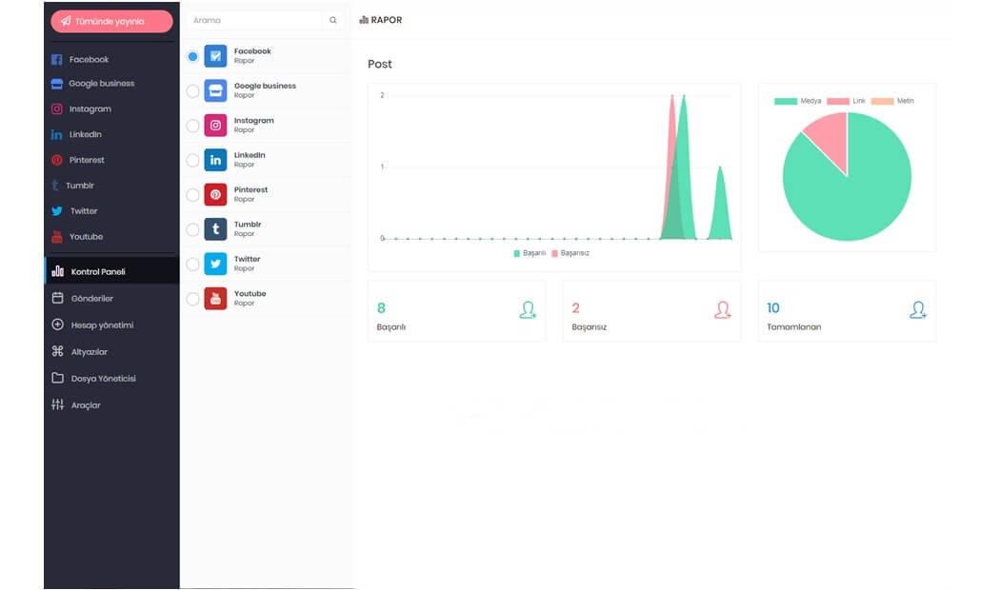Click the Araçlar sliders icon

57,404
